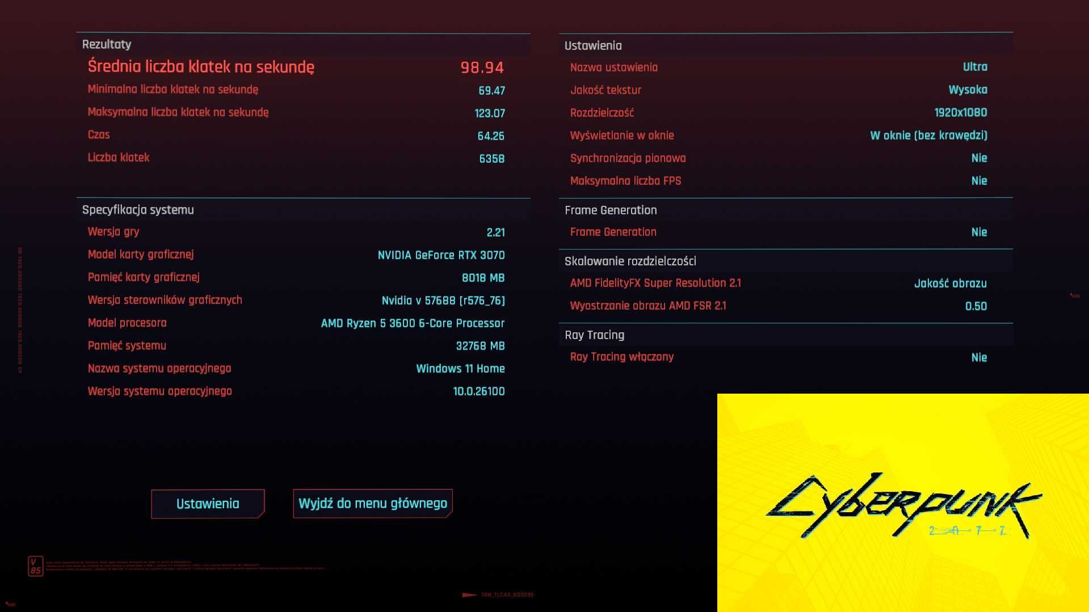Click the Jakość tekstur label
Viewport: 1089px width, 612px height.
[x=606, y=90]
